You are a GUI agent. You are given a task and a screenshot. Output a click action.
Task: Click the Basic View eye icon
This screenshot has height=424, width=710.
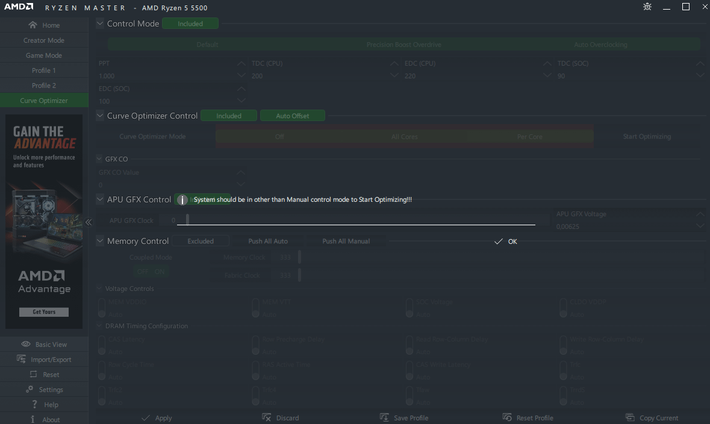(26, 344)
